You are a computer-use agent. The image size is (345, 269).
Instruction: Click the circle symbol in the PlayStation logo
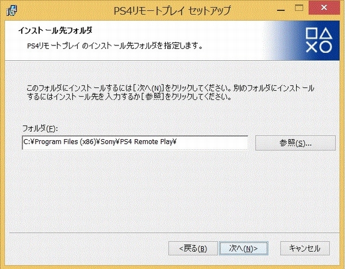tap(326, 46)
